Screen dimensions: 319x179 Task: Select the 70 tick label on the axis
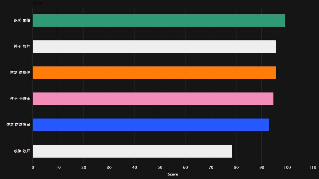(x=211, y=168)
